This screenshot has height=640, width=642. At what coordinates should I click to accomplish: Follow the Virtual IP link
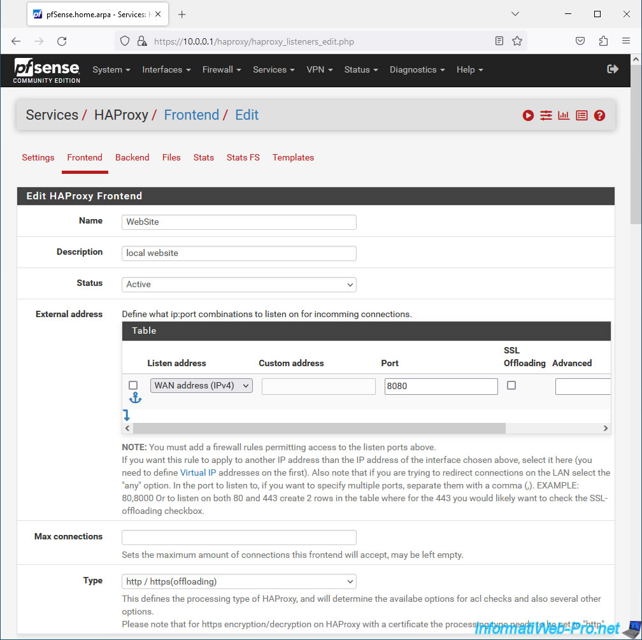[x=197, y=473]
